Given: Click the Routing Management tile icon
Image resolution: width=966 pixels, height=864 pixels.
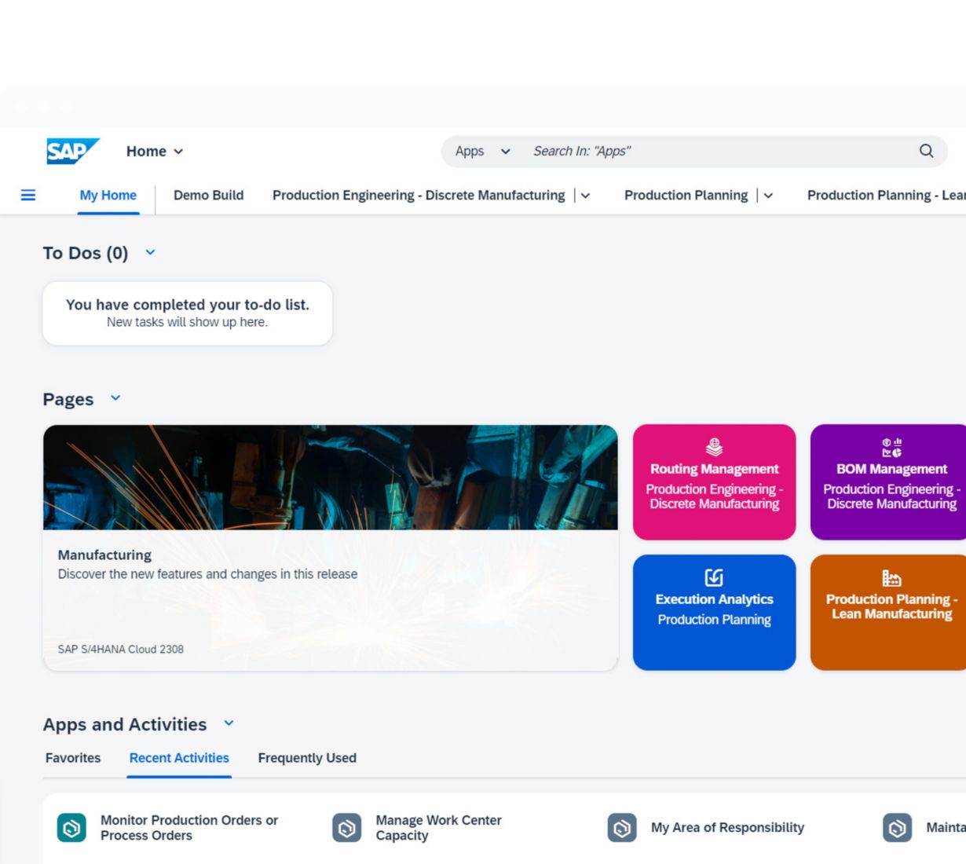Looking at the screenshot, I should (x=714, y=447).
